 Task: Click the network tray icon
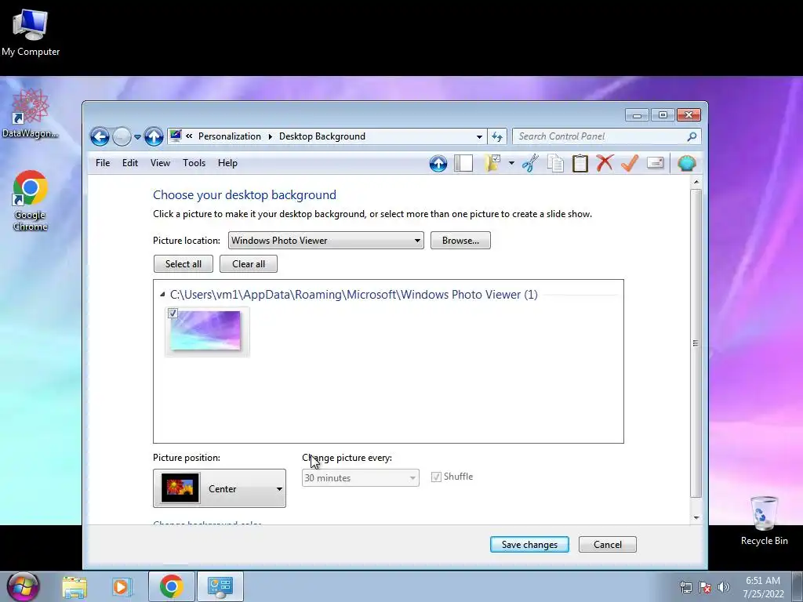[x=685, y=587]
